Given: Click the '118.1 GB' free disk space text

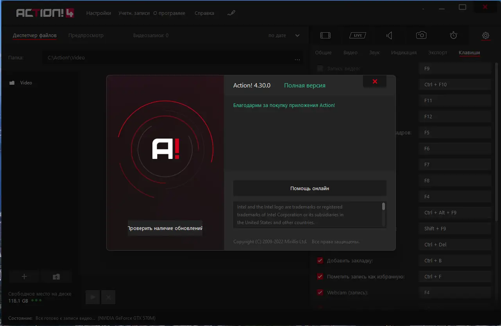Looking at the screenshot, I should click(18, 301).
